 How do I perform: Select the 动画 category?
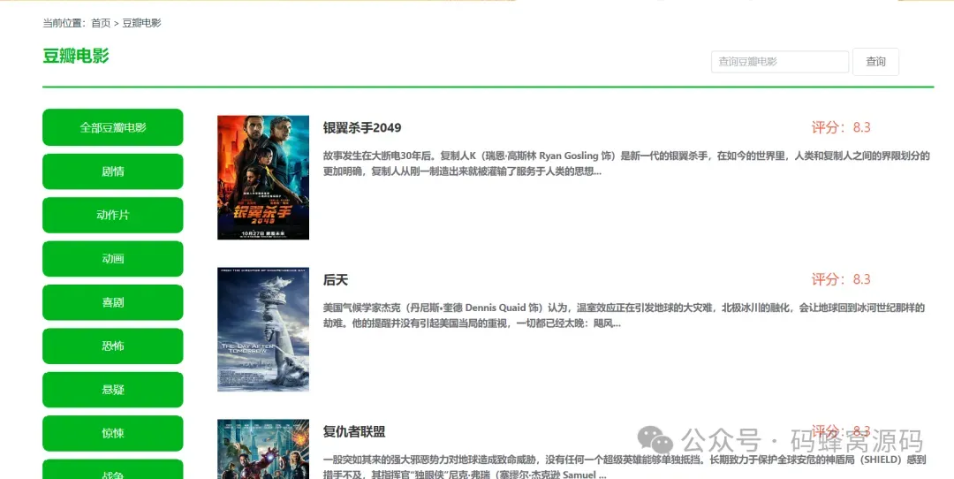[x=112, y=259]
